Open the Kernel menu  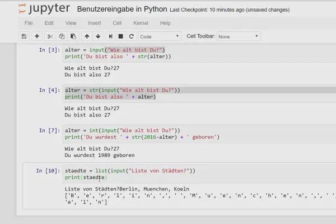[x=141, y=23]
